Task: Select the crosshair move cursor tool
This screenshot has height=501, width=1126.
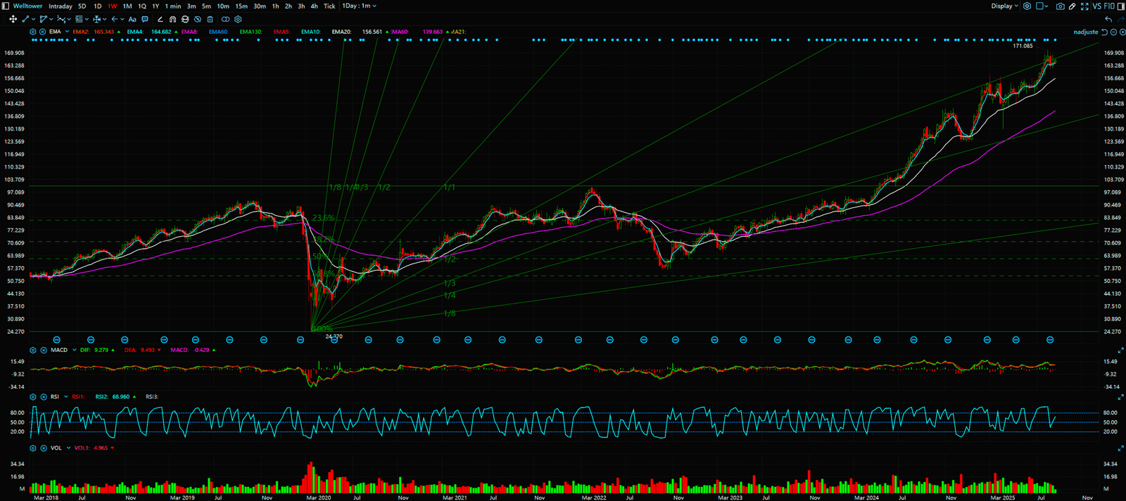Action: tap(13, 20)
